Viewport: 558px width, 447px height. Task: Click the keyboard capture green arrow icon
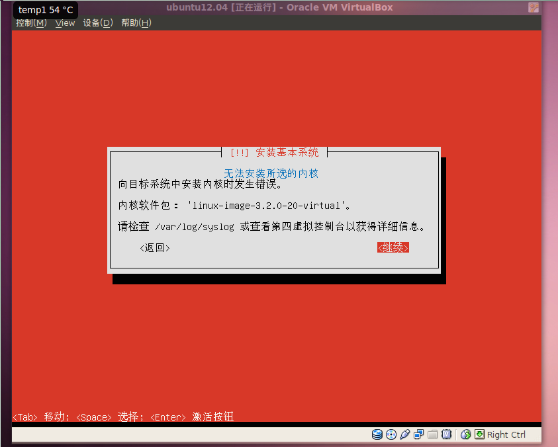point(479,434)
